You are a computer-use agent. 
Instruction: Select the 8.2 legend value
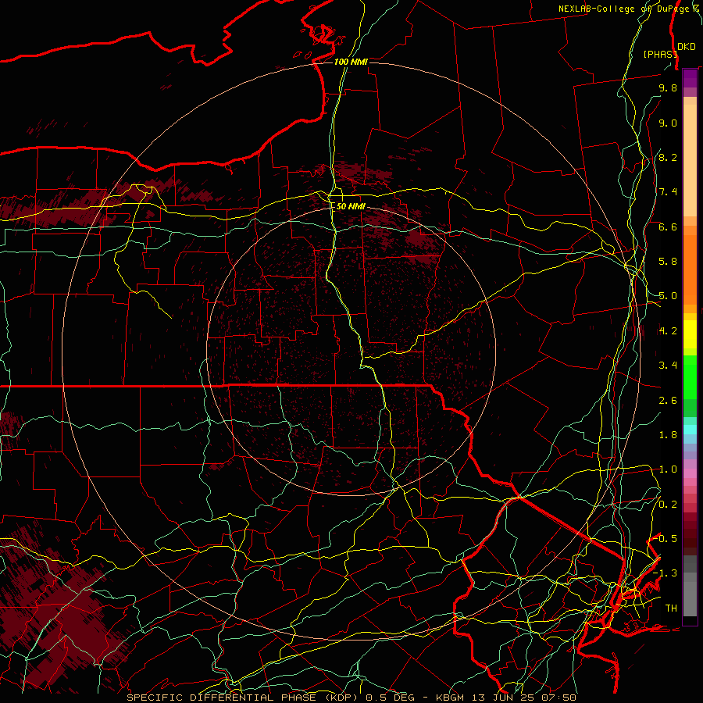668,157
